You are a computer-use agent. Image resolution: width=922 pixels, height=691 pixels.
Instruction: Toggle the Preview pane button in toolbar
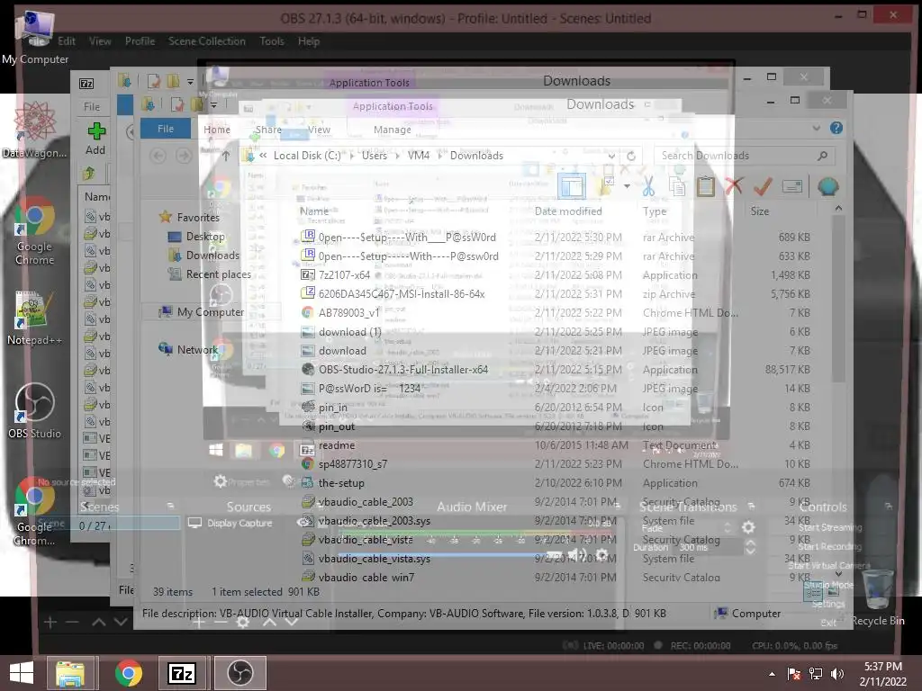(571, 187)
